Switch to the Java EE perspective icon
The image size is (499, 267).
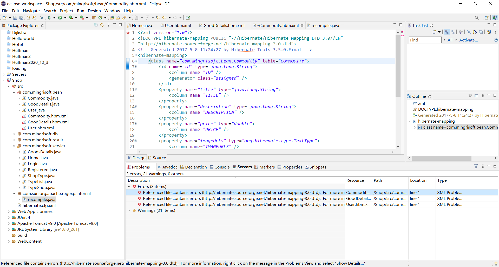click(x=495, y=17)
